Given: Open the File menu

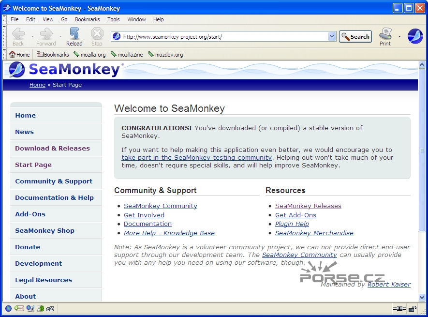Looking at the screenshot, I should tap(15, 19).
